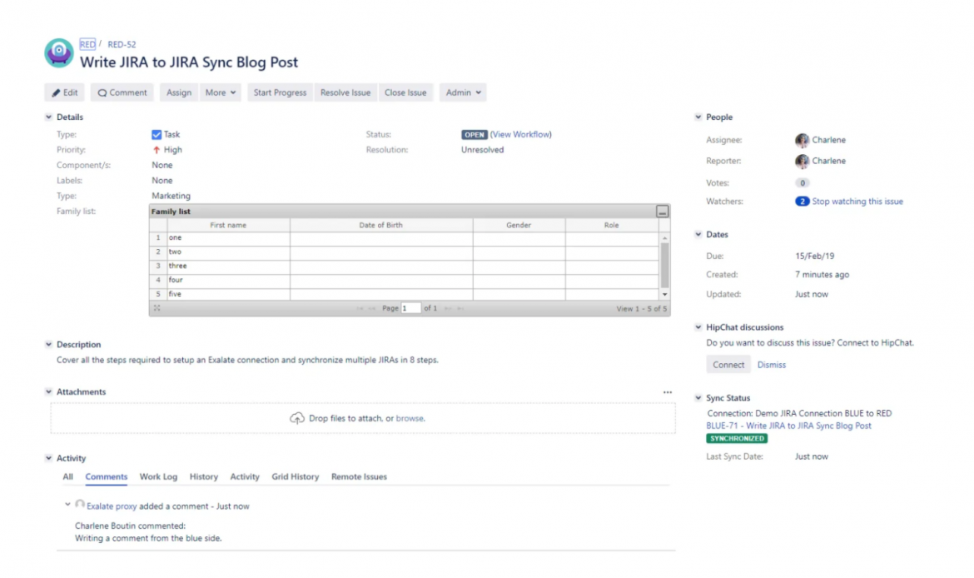Sort by Date of Birth column header

coord(380,225)
